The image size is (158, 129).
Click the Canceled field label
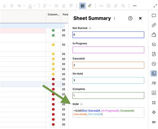(x=79, y=59)
